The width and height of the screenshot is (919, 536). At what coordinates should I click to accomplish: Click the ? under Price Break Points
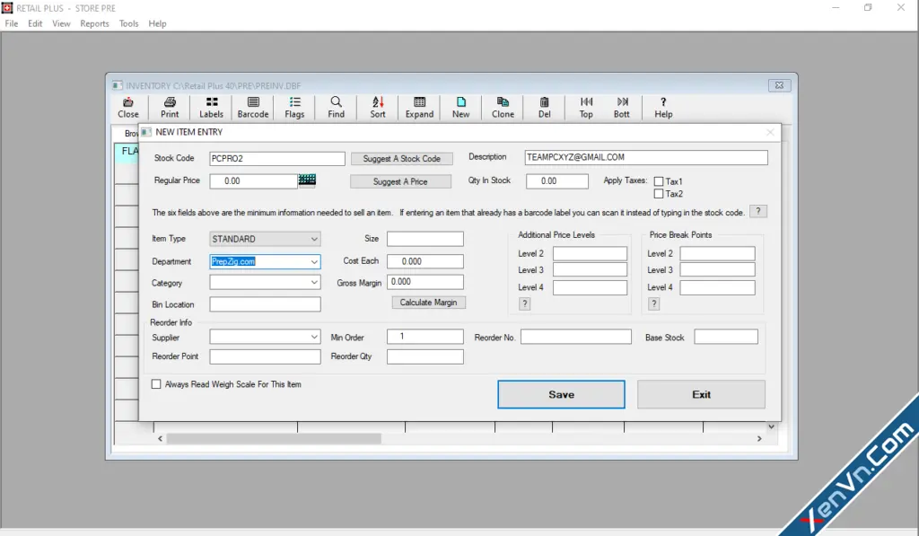click(x=653, y=303)
